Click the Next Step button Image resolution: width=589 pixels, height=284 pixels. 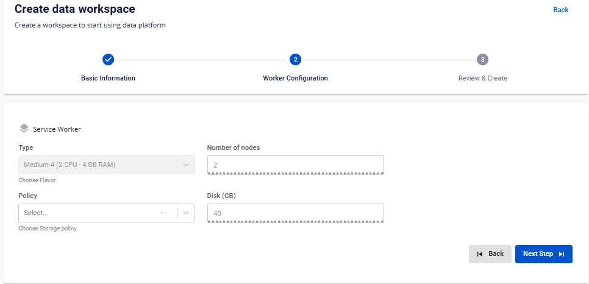click(x=544, y=254)
